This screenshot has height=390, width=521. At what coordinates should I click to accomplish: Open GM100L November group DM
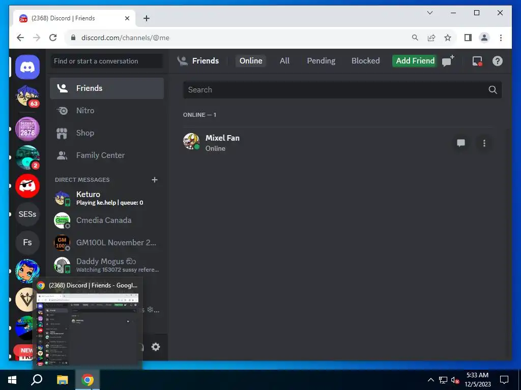coord(107,243)
